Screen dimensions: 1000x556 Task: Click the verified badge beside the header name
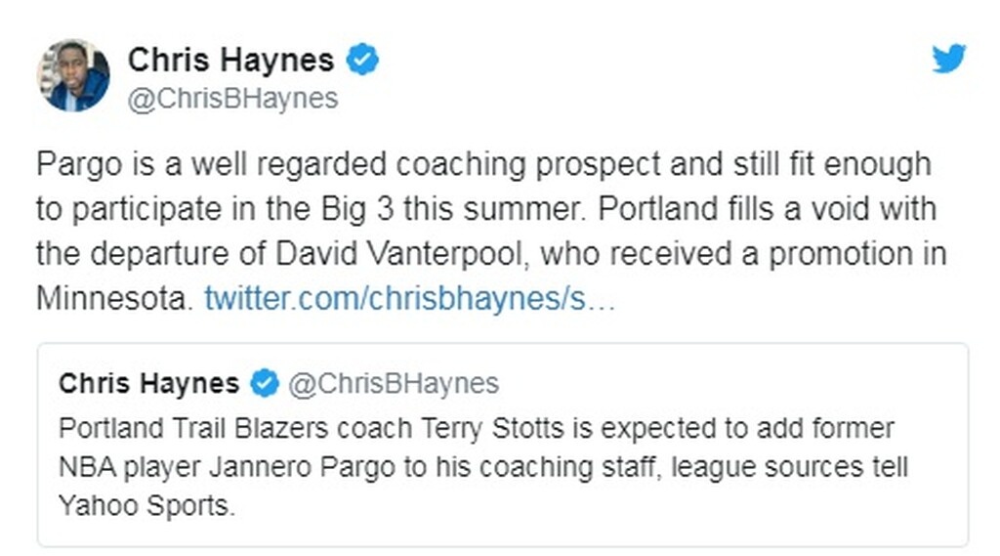[x=364, y=61]
